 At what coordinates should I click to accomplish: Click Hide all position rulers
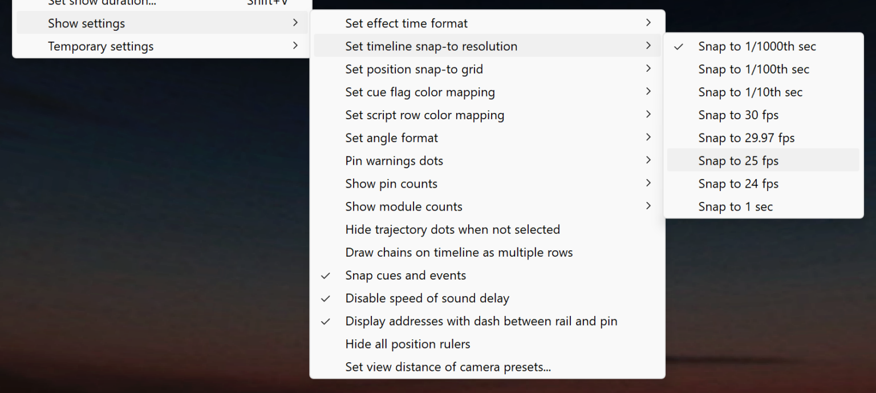[407, 344]
